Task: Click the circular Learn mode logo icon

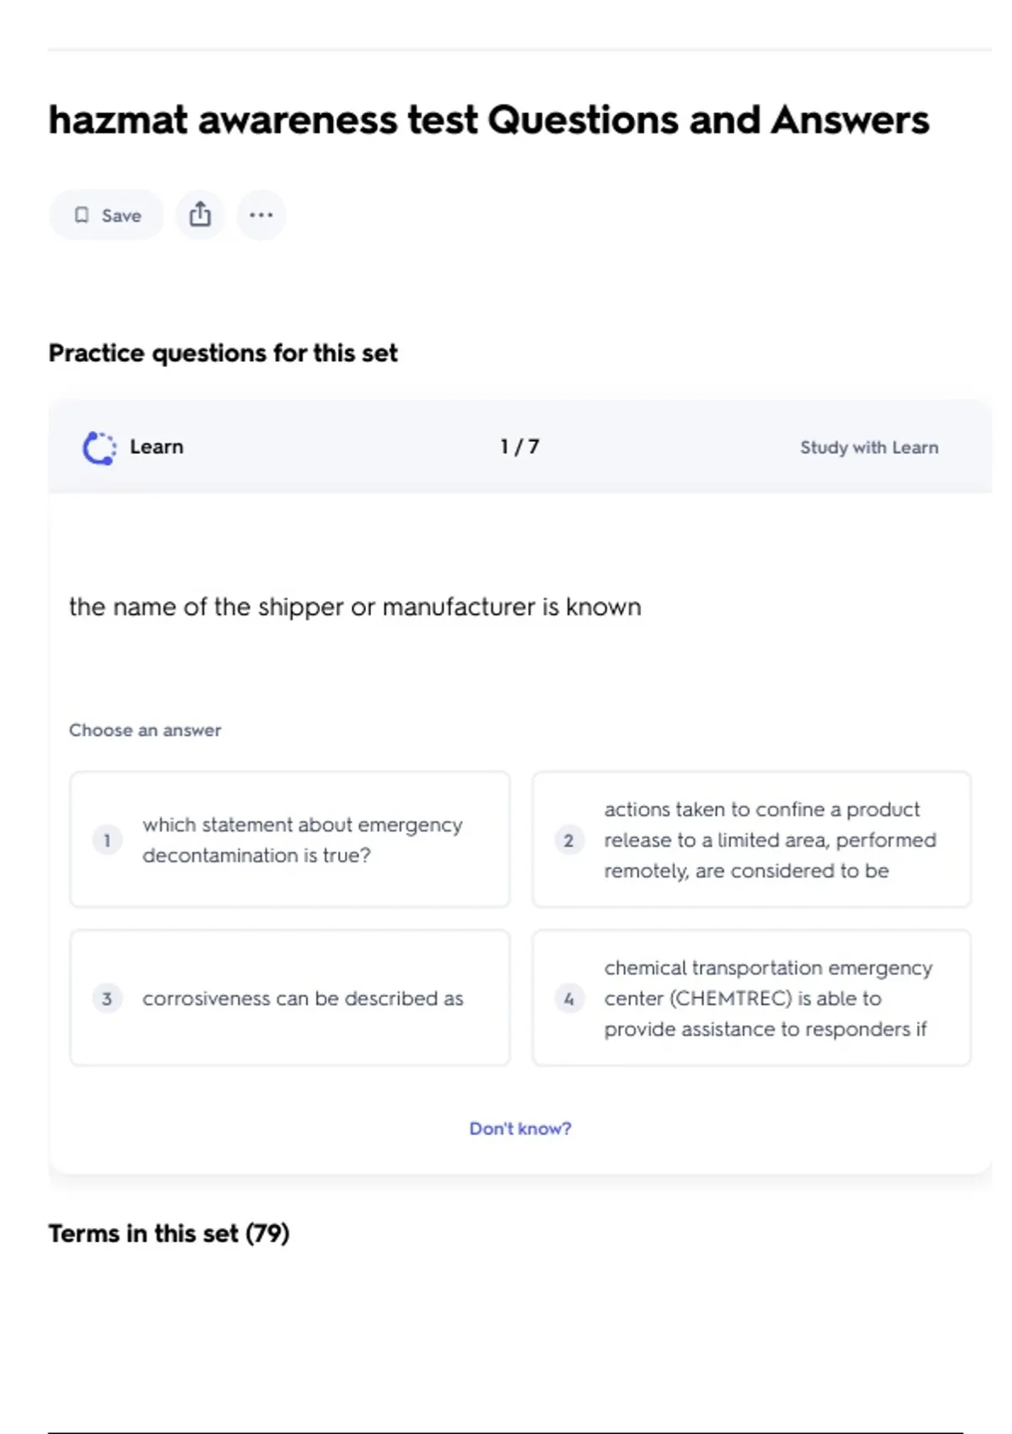Action: click(x=100, y=448)
